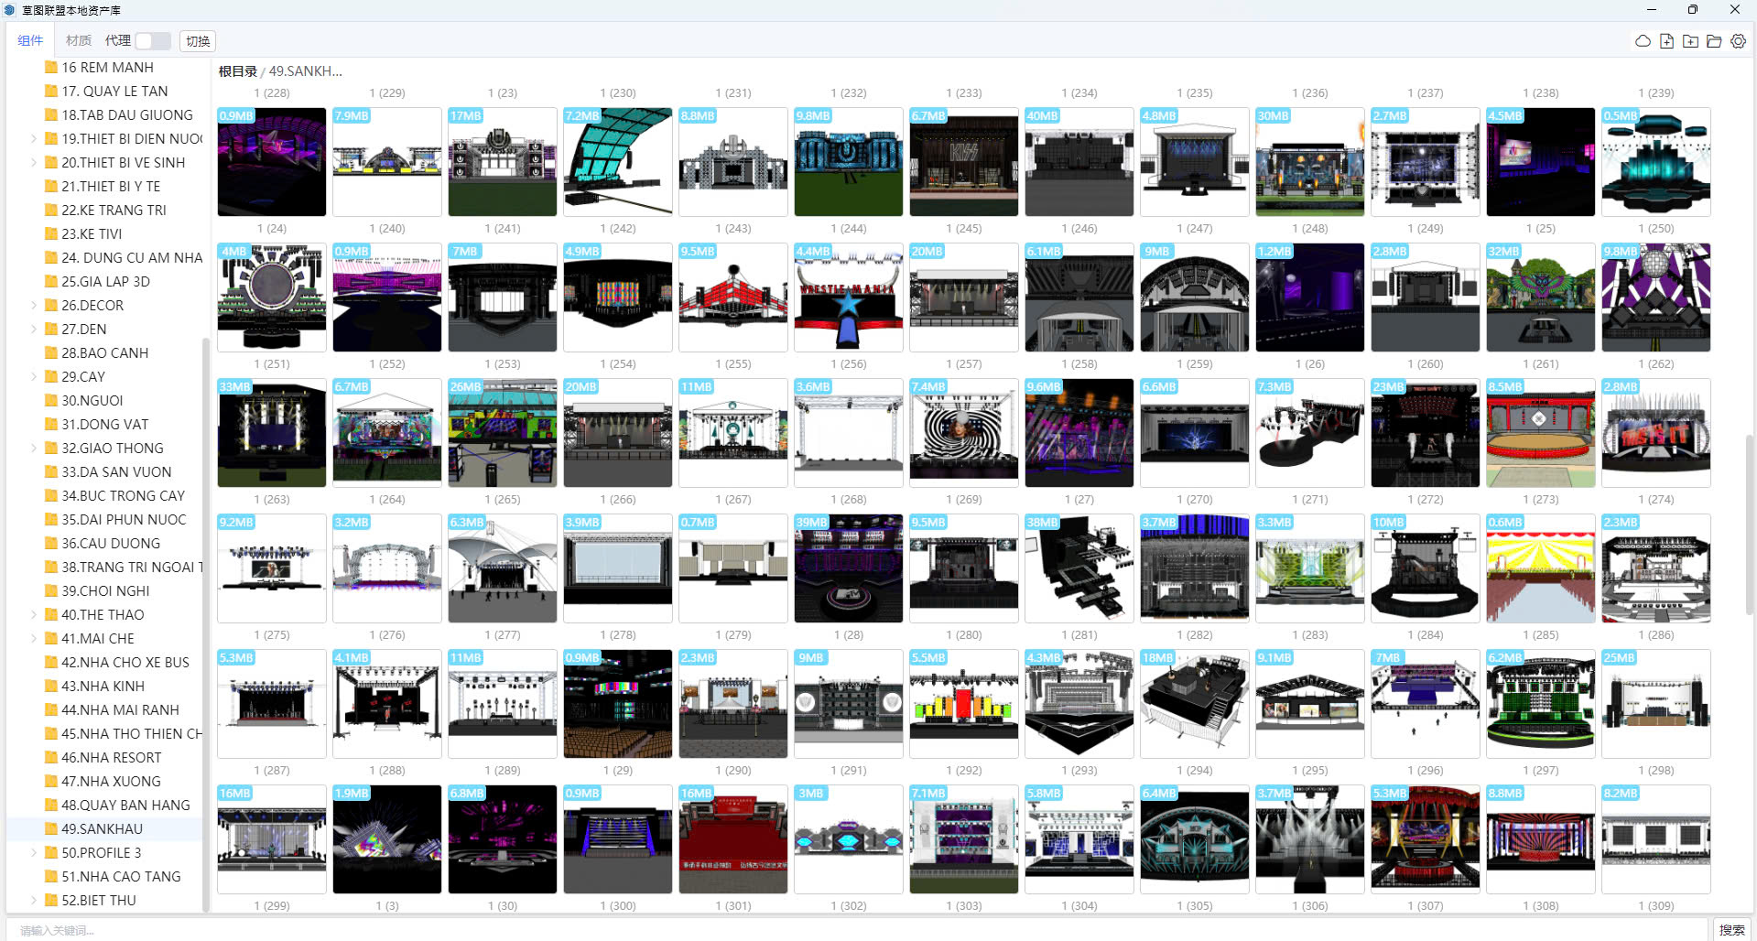Switch to the 材质 tab
Viewport: 1757px width, 941px height.
point(79,41)
